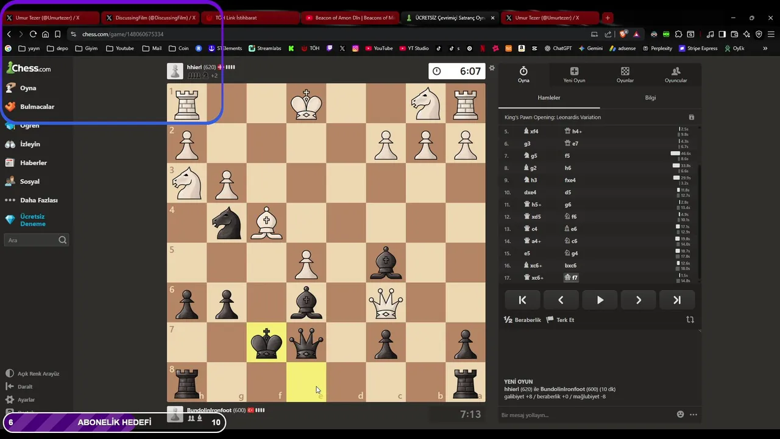Select move fxe4 in row 9
Viewport: 780px width, 439px height.
click(570, 180)
